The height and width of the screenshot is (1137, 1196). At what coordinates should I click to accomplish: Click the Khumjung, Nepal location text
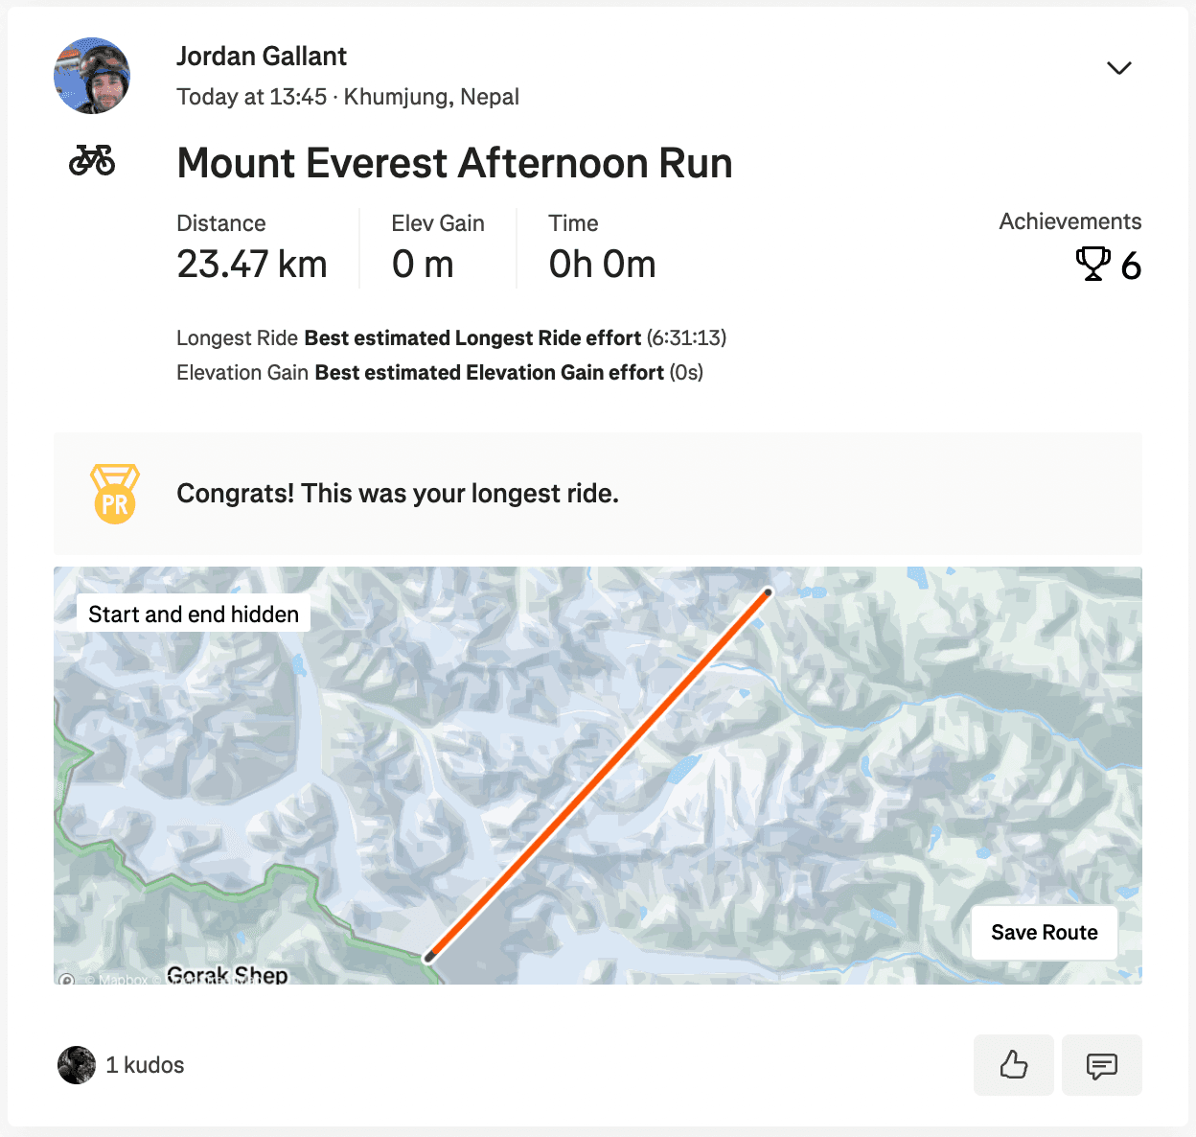tap(430, 97)
